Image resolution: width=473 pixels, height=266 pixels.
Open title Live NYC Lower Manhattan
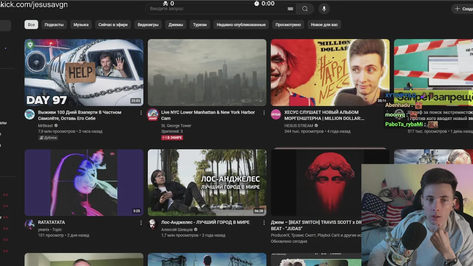tap(208, 115)
